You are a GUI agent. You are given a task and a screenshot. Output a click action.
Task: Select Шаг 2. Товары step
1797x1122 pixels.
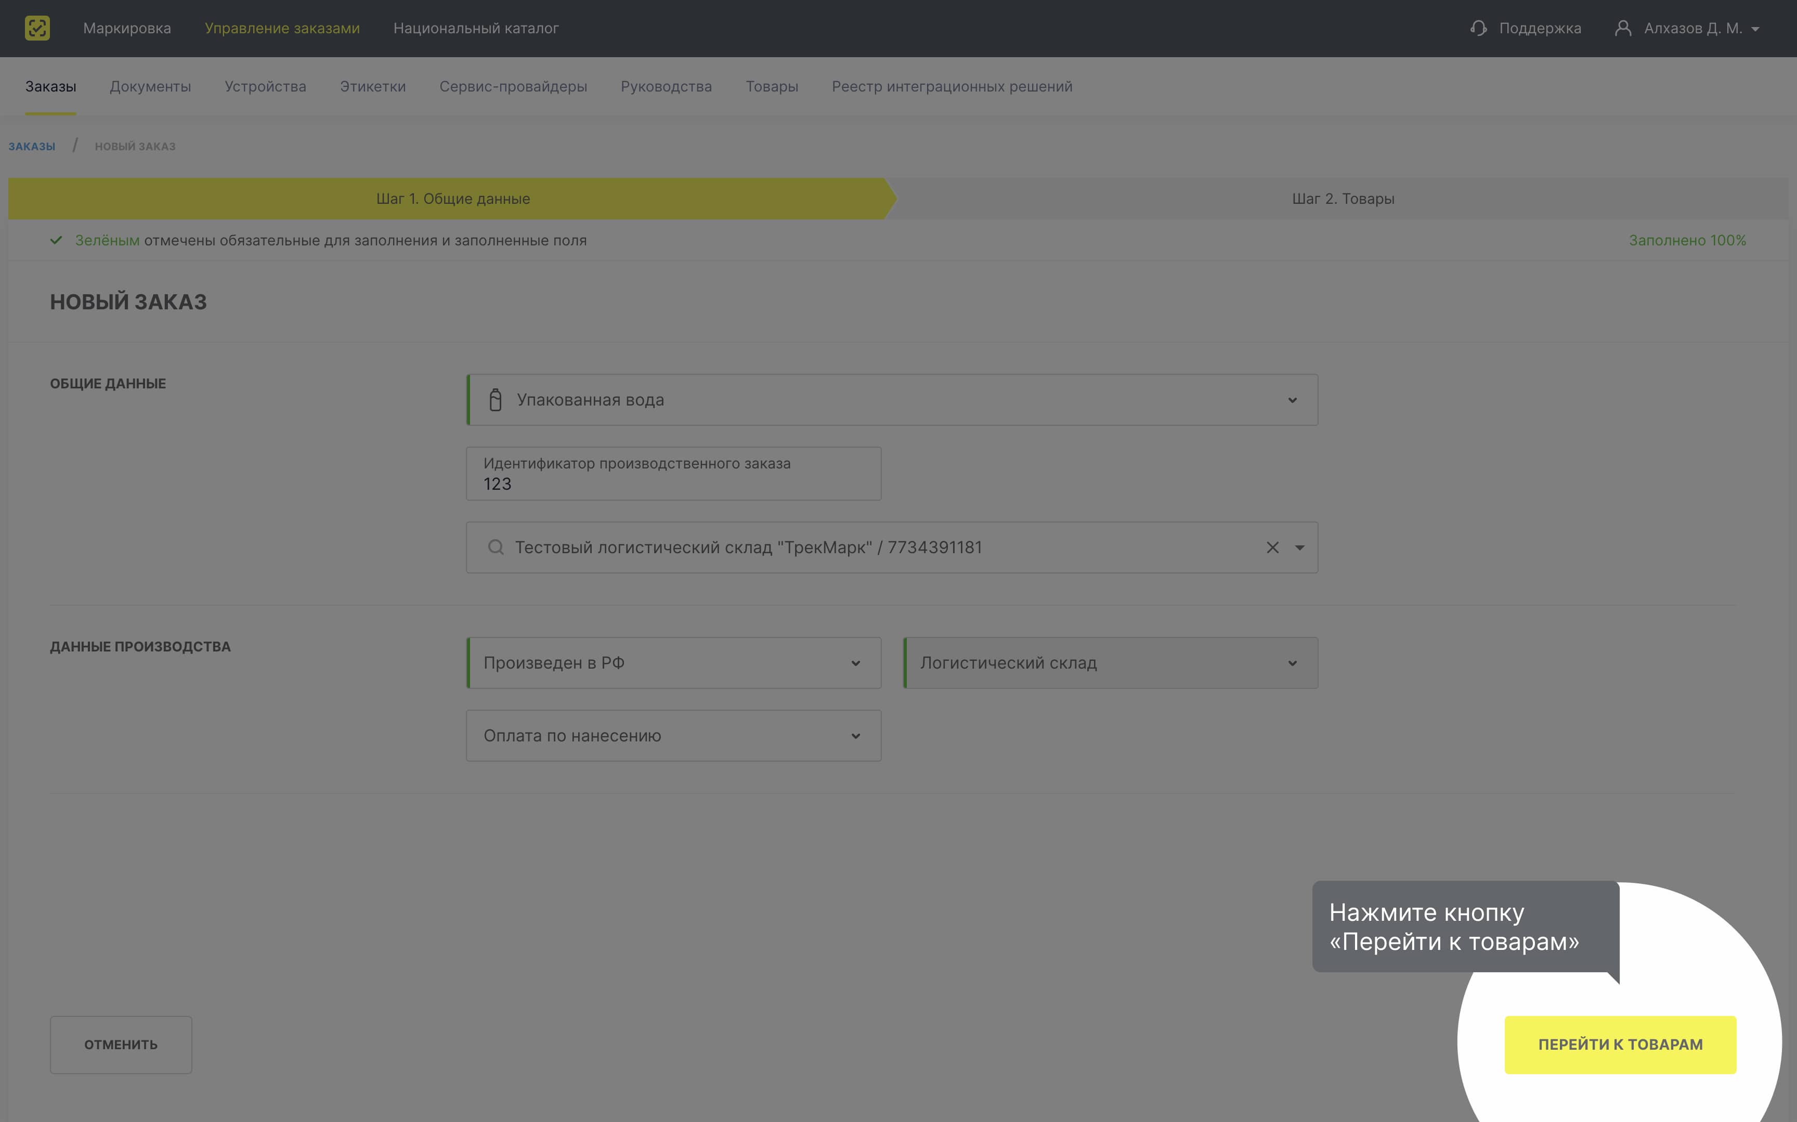click(1343, 199)
